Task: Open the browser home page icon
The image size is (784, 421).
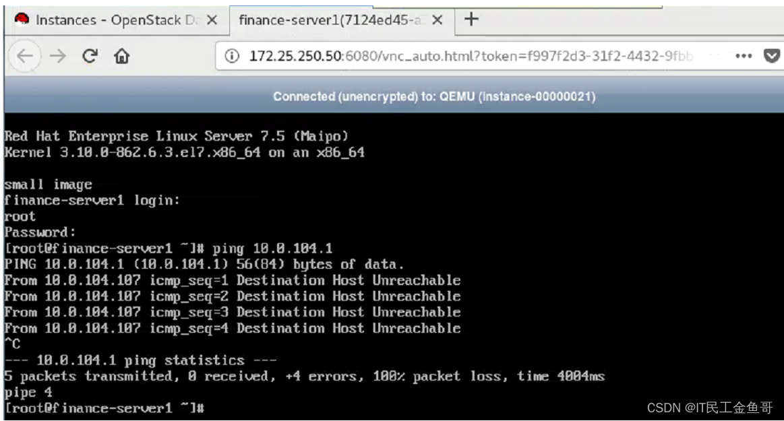Action: pos(121,56)
